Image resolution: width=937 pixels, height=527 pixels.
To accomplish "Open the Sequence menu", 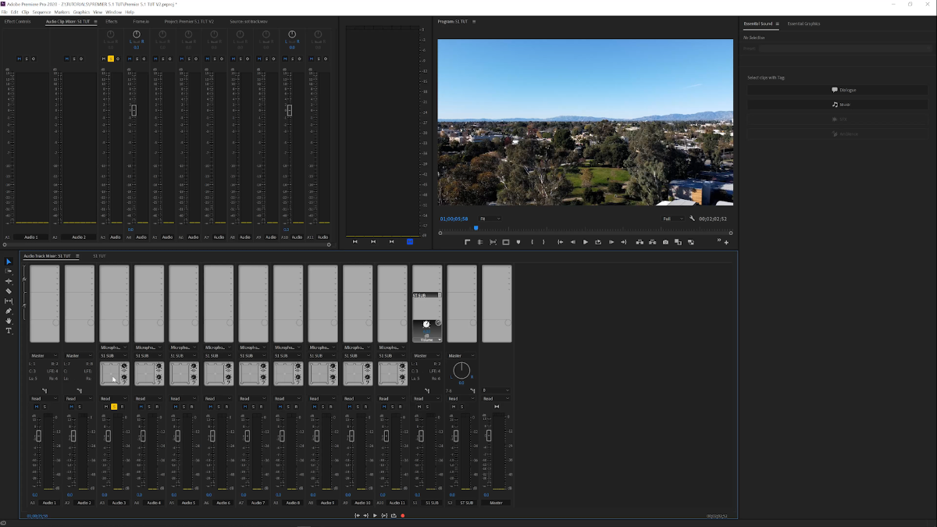I will (41, 12).
